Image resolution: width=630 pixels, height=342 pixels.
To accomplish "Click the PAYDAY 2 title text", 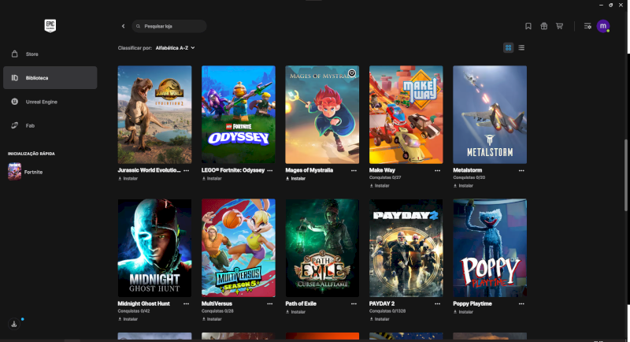I will [x=382, y=303].
